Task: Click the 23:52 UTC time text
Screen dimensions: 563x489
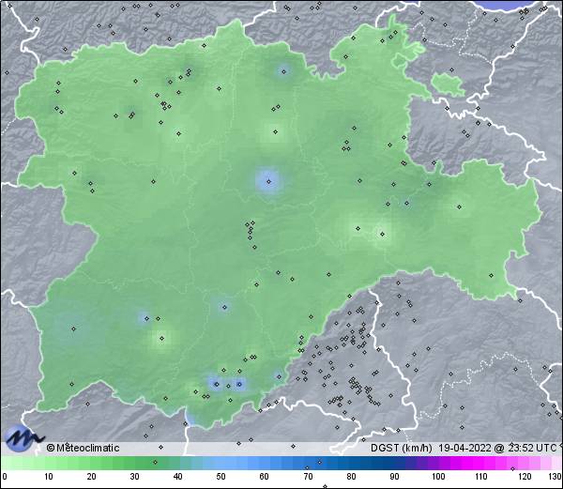Action: [x=532, y=448]
